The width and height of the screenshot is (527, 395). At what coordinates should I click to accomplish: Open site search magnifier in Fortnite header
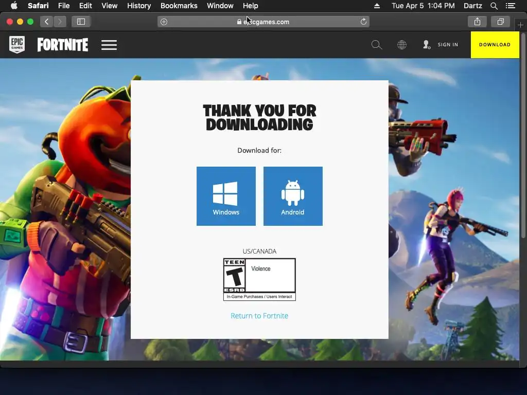376,45
